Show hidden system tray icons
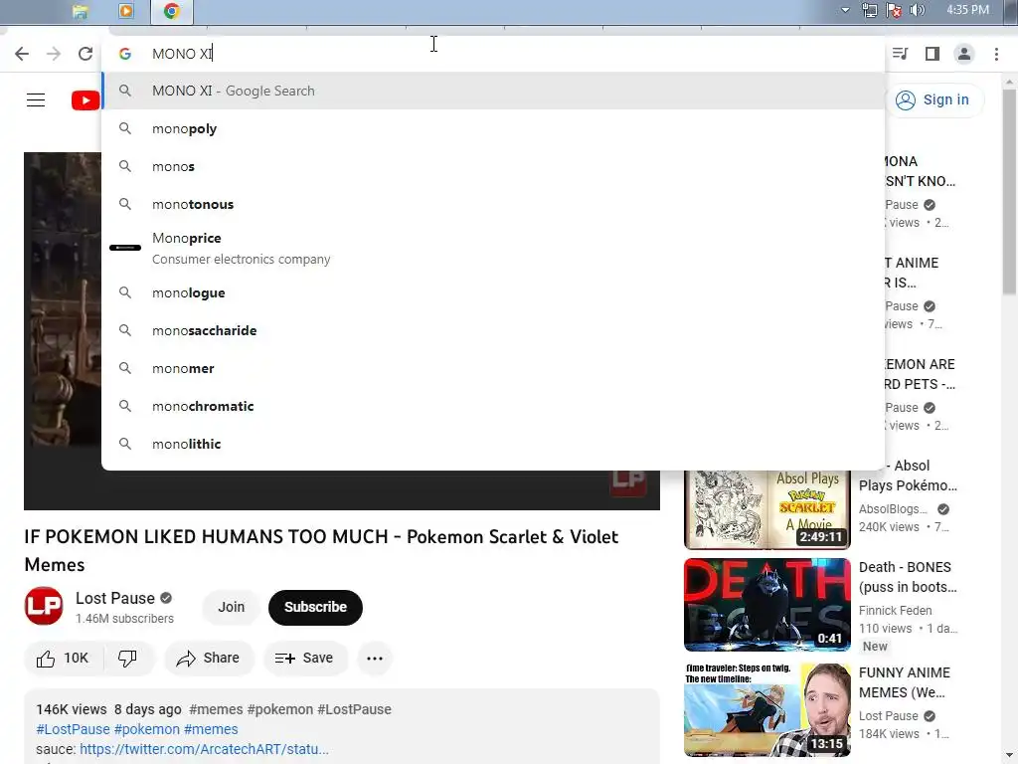The width and height of the screenshot is (1018, 764). 845,10
